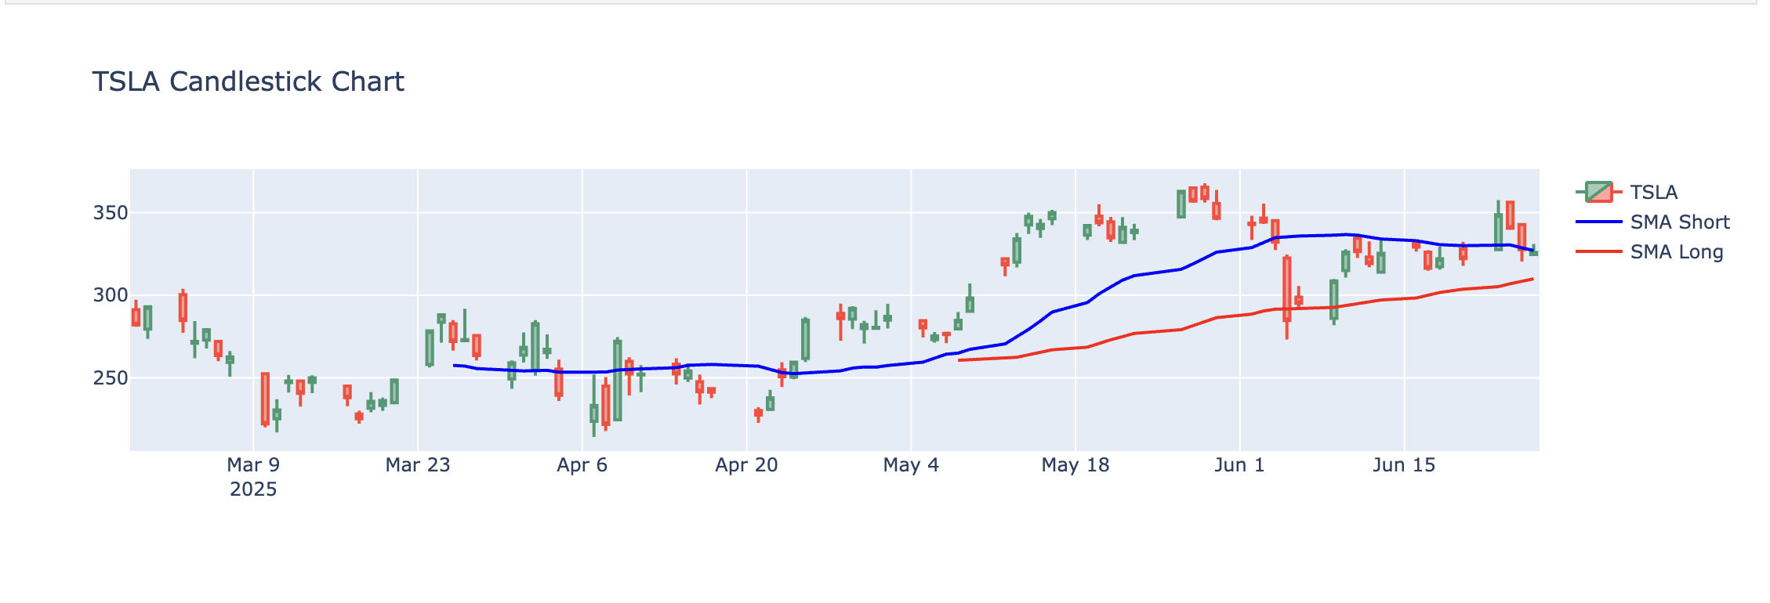Viewport: 1770px width, 603px height.
Task: Click the Apr 6 x-axis label
Action: [582, 465]
